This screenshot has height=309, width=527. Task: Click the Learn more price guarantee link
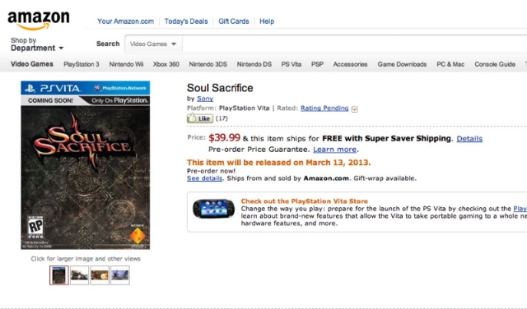point(335,150)
